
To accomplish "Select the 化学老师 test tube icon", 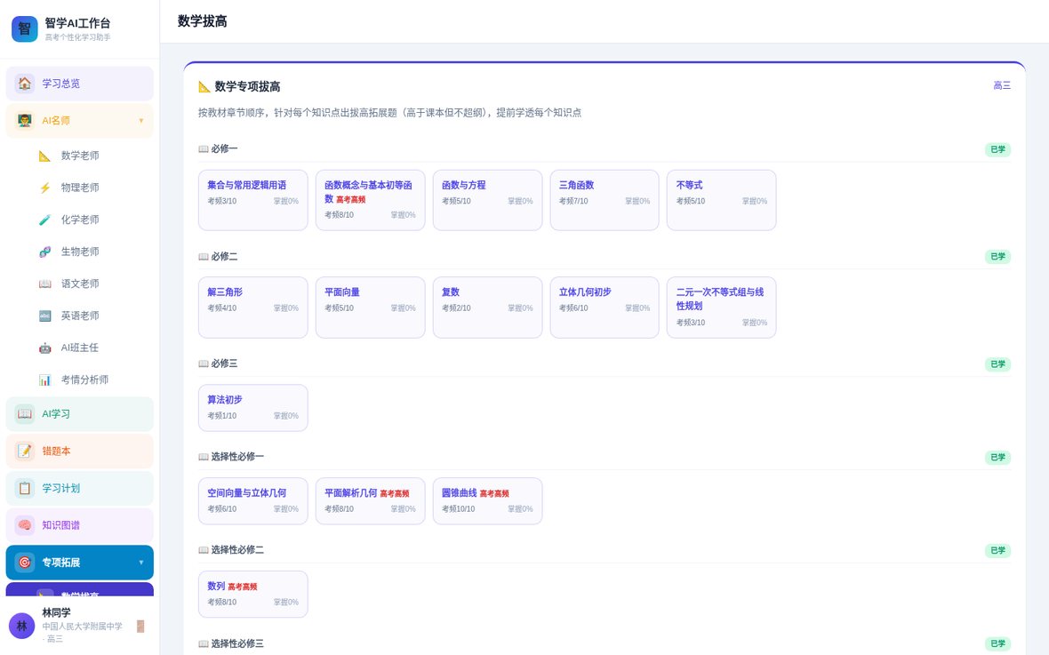I will pyautogui.click(x=44, y=220).
